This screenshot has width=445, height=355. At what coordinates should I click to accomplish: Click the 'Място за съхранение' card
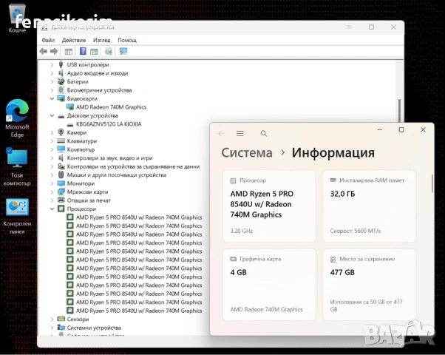click(369, 285)
